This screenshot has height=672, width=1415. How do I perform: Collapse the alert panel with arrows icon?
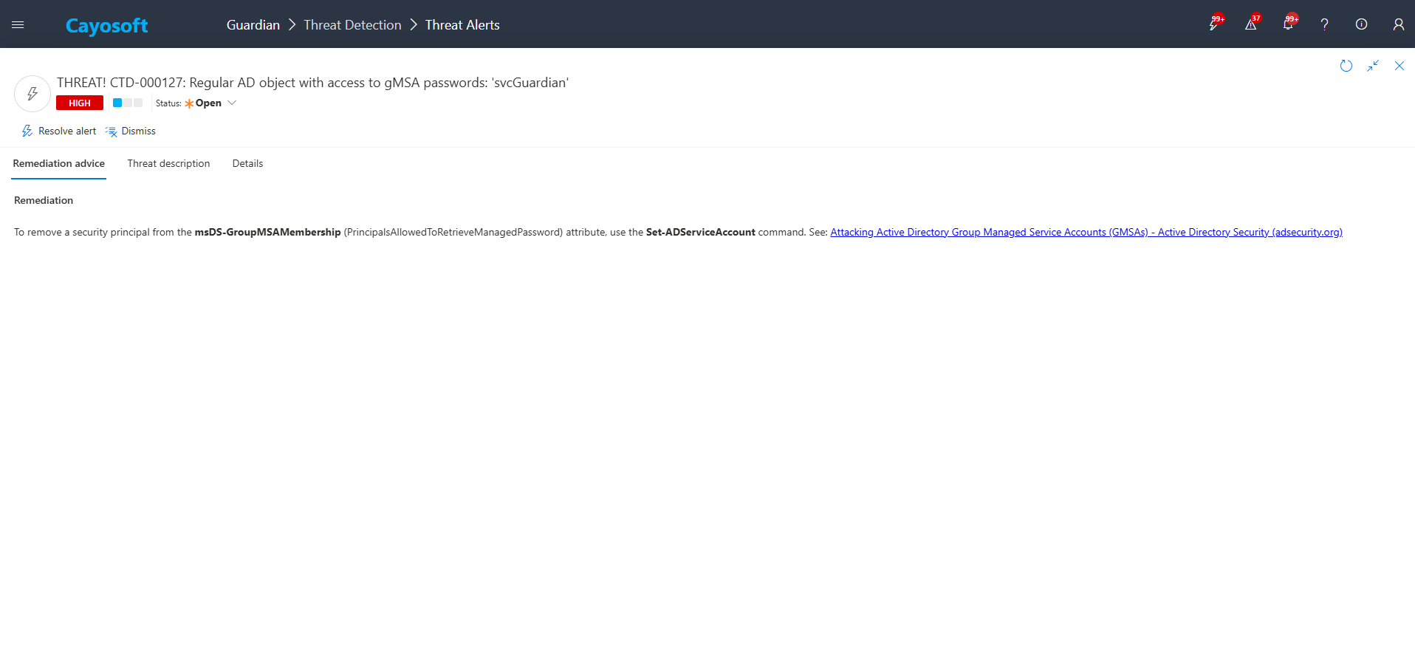coord(1372,66)
